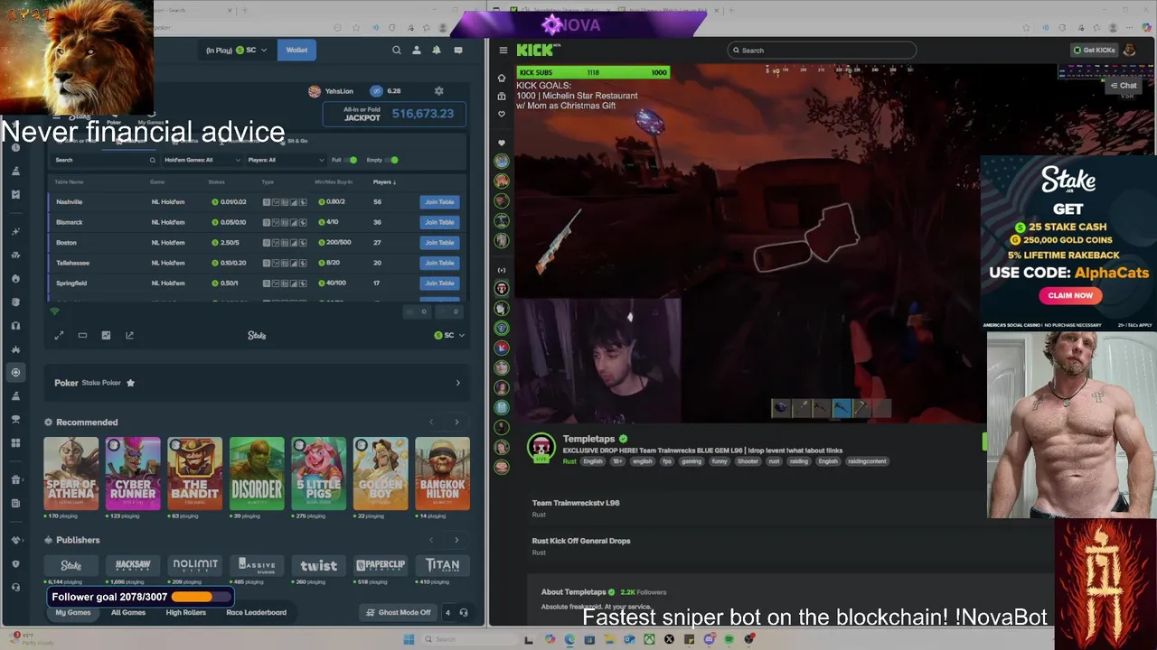Open Kick user avatar in top right
The image size is (1157, 650).
click(x=1129, y=51)
